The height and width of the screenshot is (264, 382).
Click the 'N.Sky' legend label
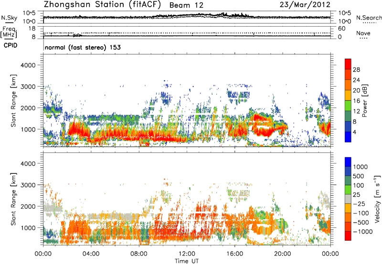(x=9, y=18)
